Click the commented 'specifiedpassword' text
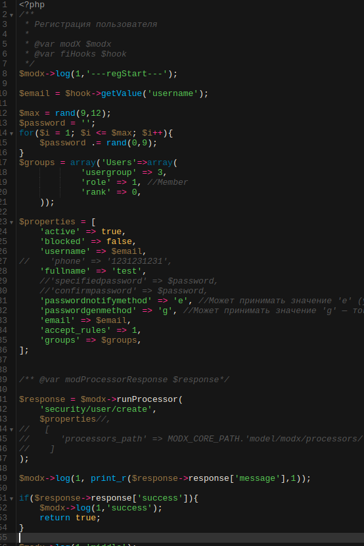This screenshot has width=364, height=546. click(x=99, y=281)
